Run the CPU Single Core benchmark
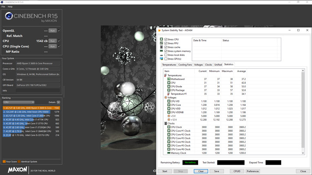312x175 pixels. click(x=52, y=46)
